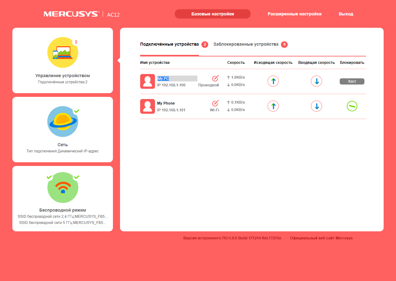
Task: Open the Network planet icon
Action: [63, 122]
